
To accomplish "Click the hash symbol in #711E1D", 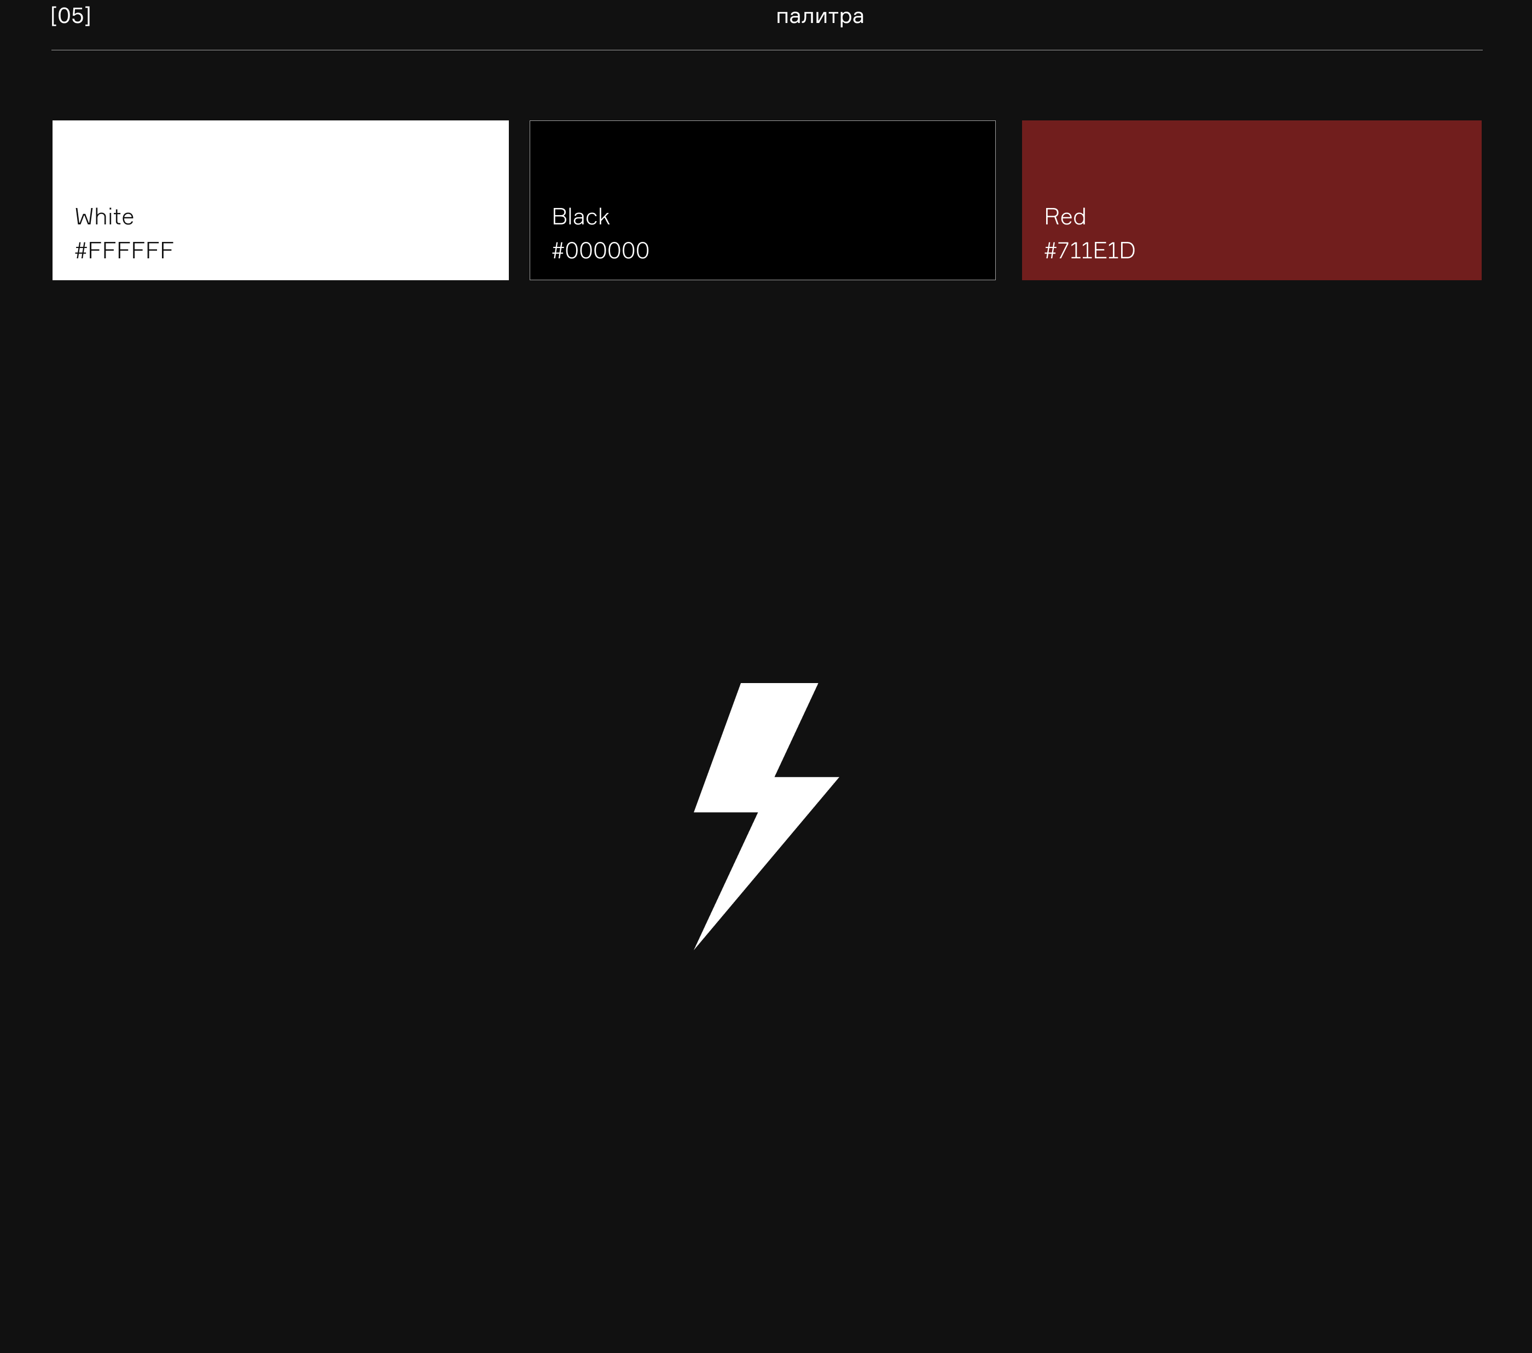I will [1050, 250].
